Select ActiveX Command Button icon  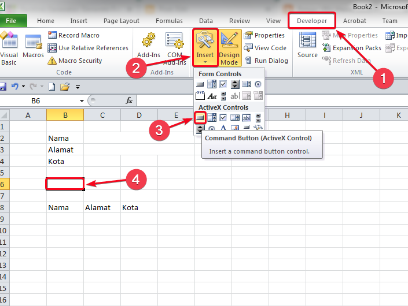coord(200,118)
